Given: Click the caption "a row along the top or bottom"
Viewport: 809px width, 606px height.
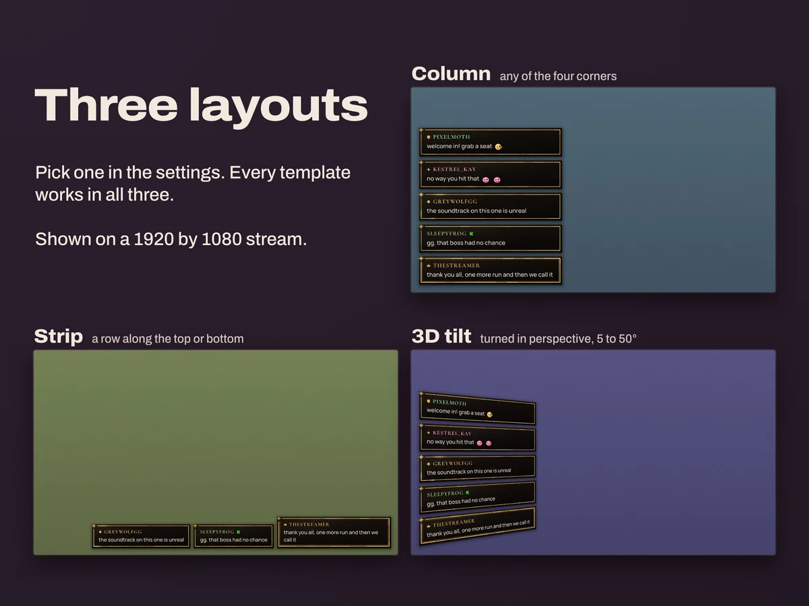Looking at the screenshot, I should point(168,339).
